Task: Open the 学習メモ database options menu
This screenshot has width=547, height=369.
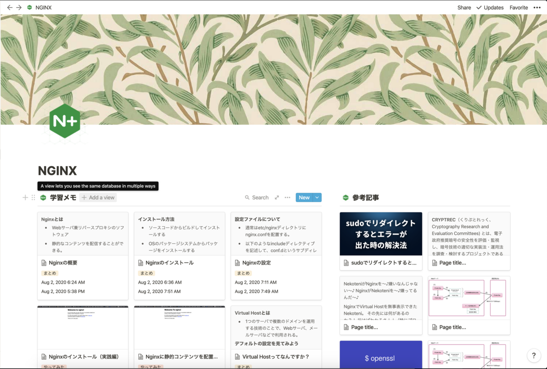Action: tap(287, 197)
